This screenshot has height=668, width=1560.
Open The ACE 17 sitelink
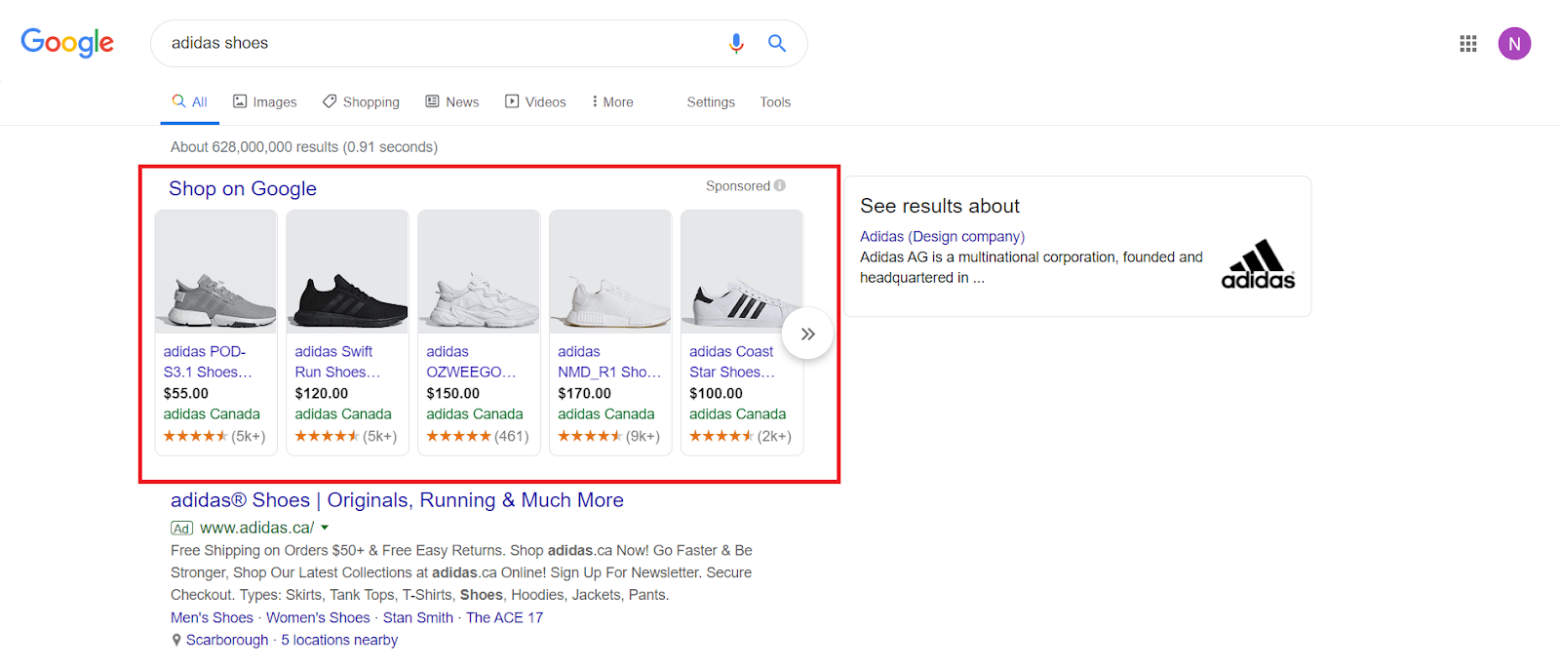click(504, 617)
